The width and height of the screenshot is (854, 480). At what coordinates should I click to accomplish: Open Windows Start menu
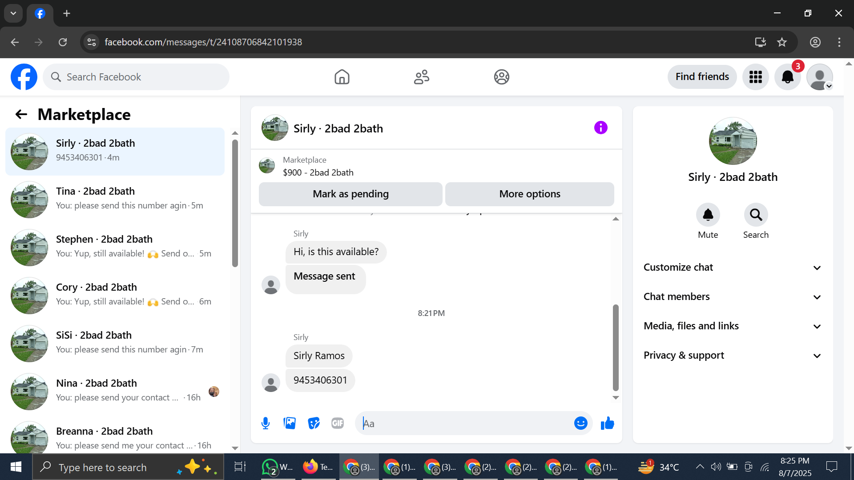16,467
